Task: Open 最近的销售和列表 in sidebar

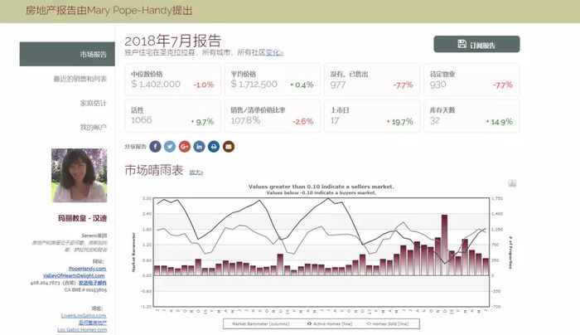Action: pyautogui.click(x=80, y=79)
